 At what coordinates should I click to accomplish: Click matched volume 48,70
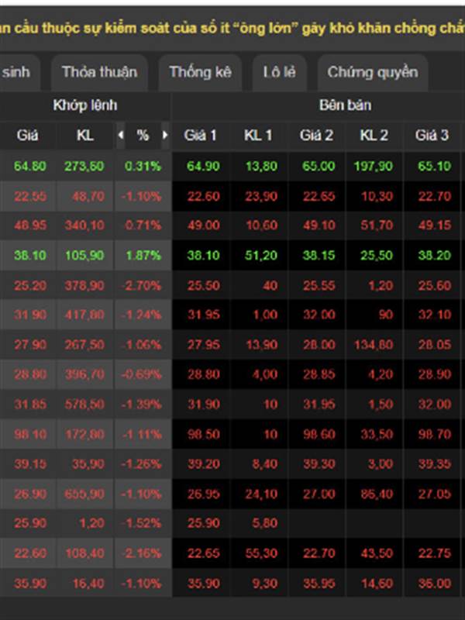[x=88, y=196]
